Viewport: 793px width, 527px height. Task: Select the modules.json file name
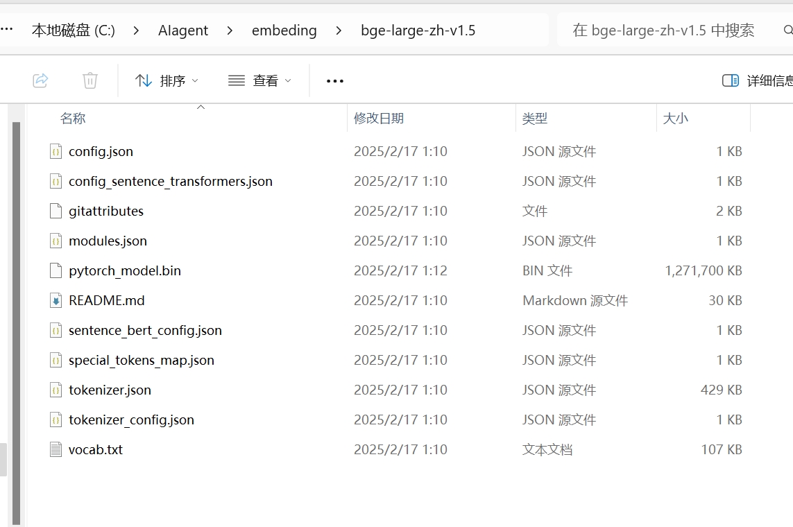(108, 241)
